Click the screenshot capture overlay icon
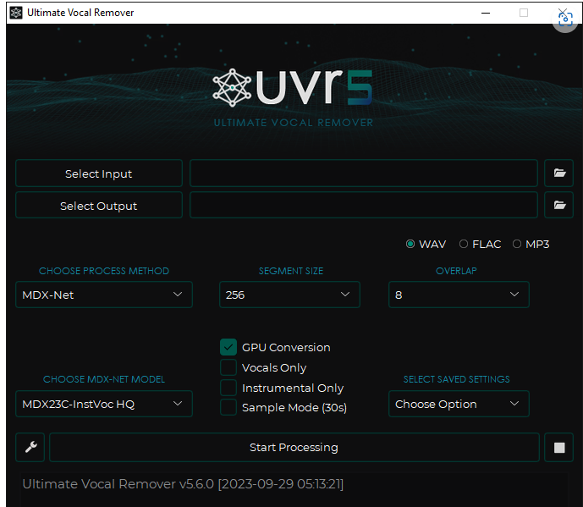Image resolution: width=583 pixels, height=507 pixels. (565, 19)
